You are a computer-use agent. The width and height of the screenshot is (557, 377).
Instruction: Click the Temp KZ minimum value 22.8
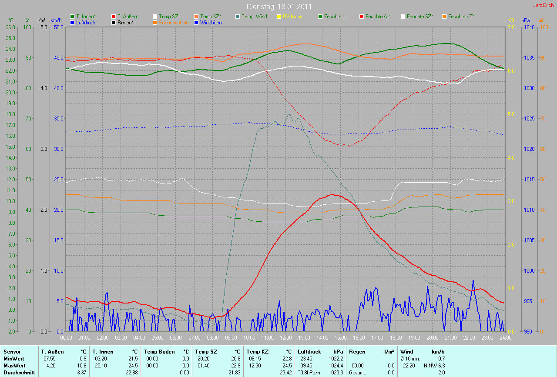pyautogui.click(x=288, y=359)
